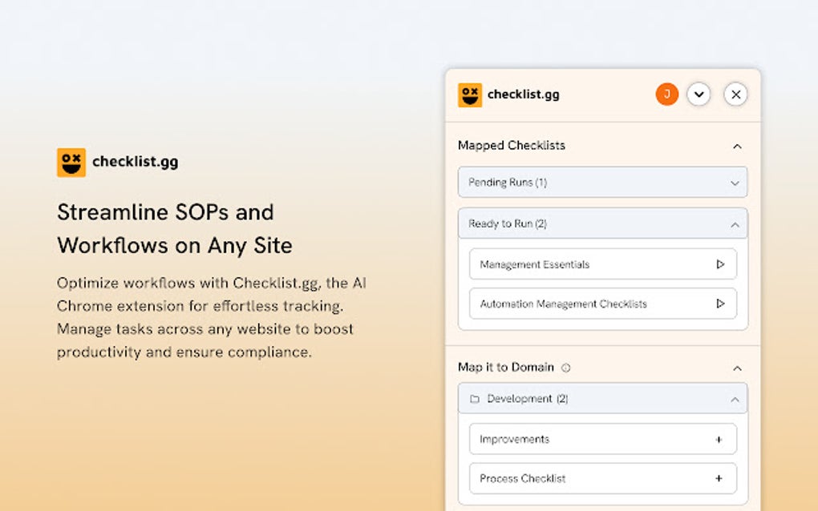Screen dimensions: 818x511
Task: Click the info icon beside Map it to Domain
Action: coord(565,368)
